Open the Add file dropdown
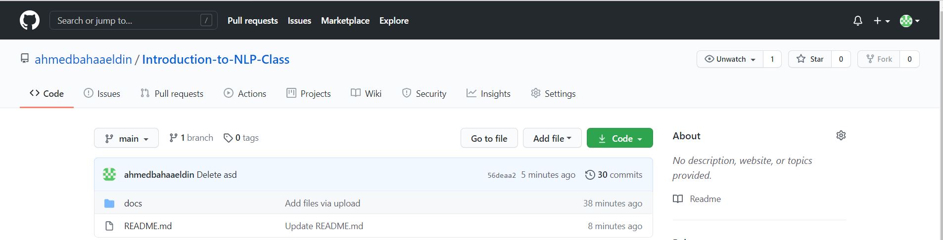This screenshot has height=240, width=943. click(x=552, y=138)
